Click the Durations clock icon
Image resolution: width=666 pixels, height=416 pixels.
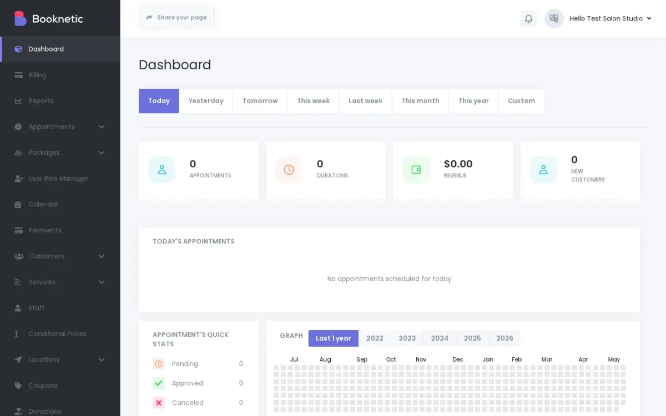289,170
